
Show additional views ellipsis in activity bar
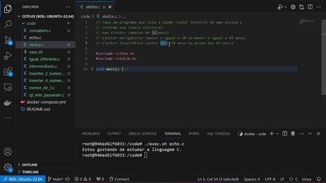pos(8,118)
